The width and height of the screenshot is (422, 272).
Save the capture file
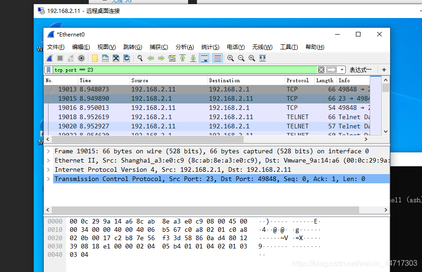coord(105,58)
